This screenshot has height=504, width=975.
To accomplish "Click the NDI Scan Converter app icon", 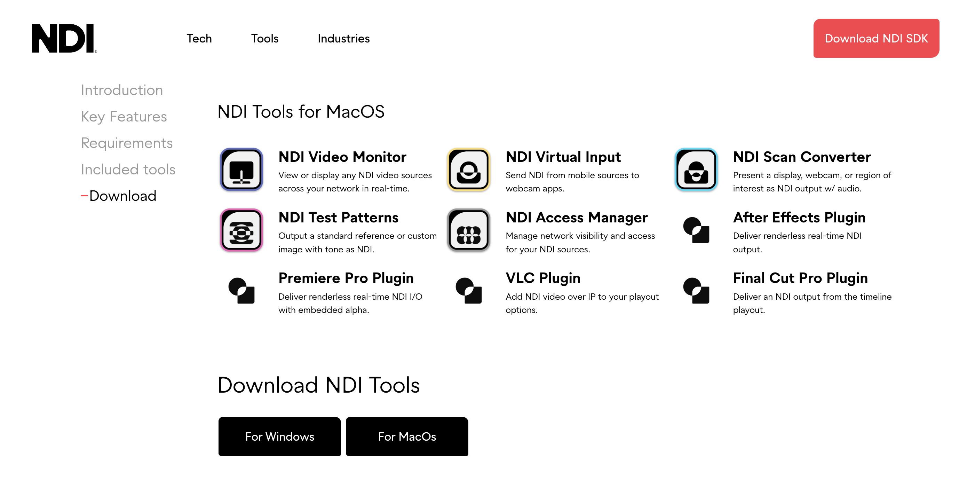I will [x=696, y=169].
